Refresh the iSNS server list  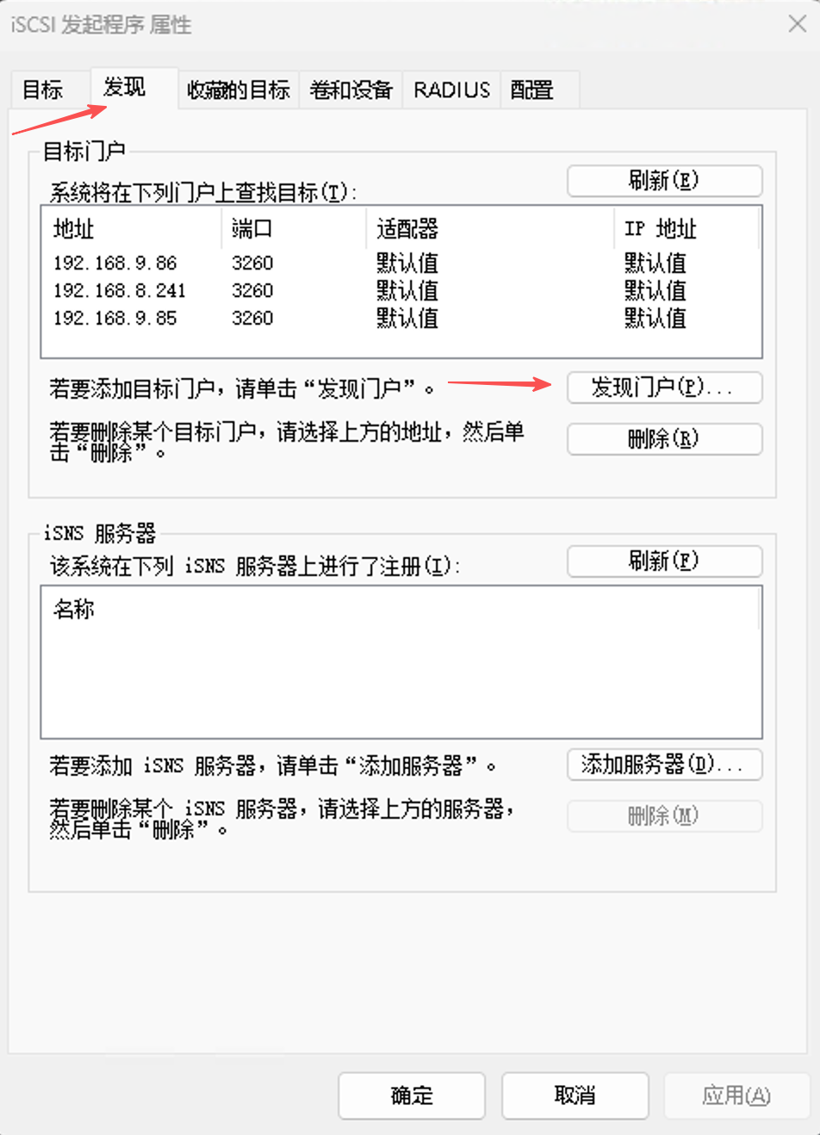coord(664,561)
